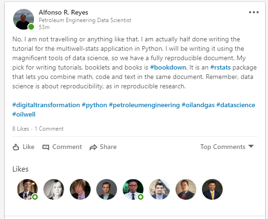Open the black-and-white blonde woman avatar
Image resolution: width=268 pixels, height=219 pixels.
[x=54, y=189]
